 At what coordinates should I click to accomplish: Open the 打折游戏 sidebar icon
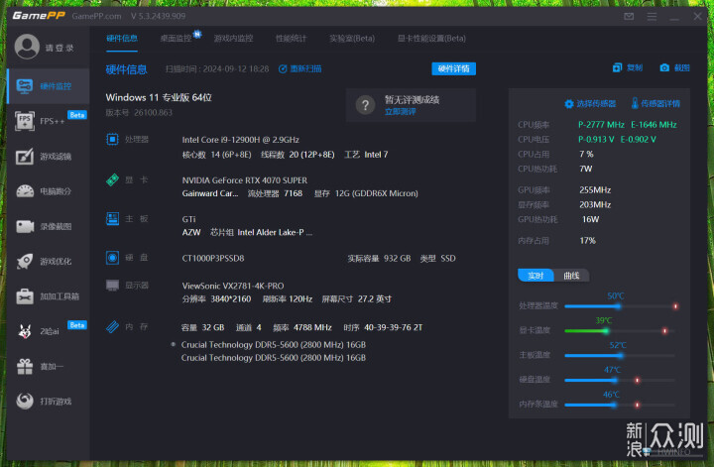point(25,401)
